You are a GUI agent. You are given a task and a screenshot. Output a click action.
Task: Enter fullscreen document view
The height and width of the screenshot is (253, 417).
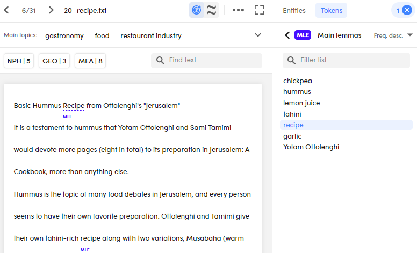pyautogui.click(x=260, y=10)
